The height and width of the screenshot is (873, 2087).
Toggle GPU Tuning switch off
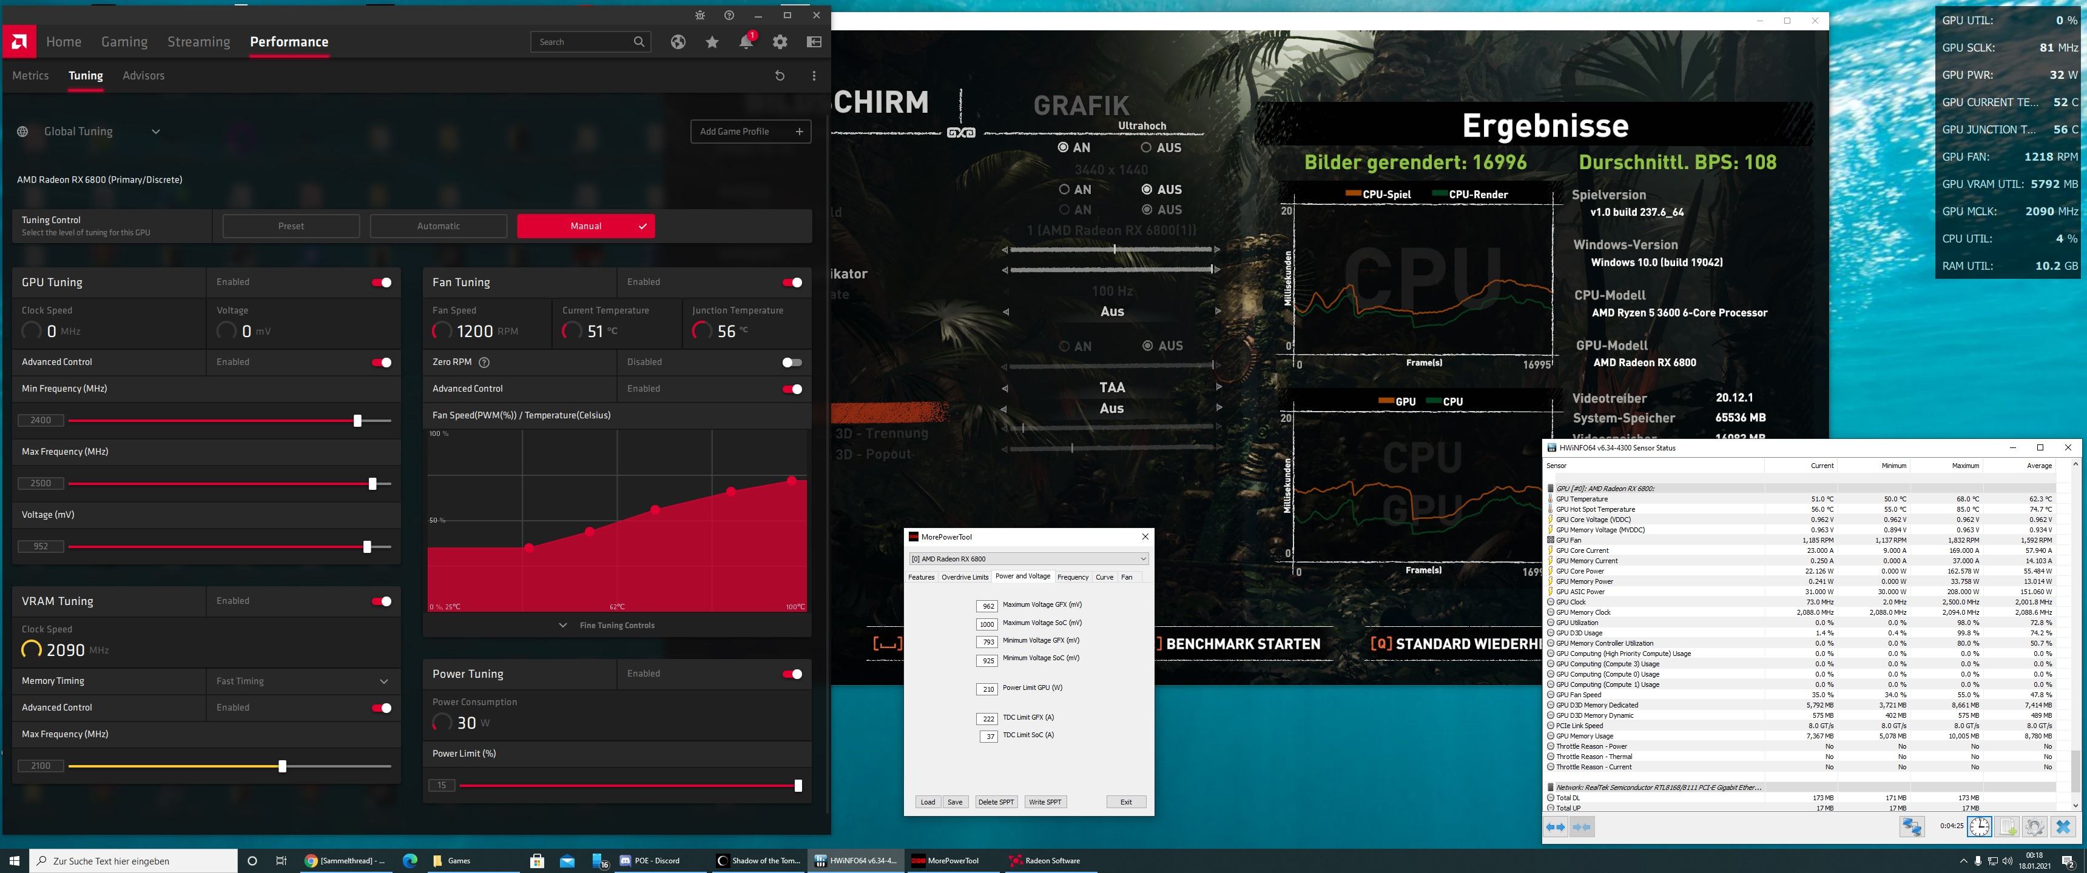[x=382, y=283]
